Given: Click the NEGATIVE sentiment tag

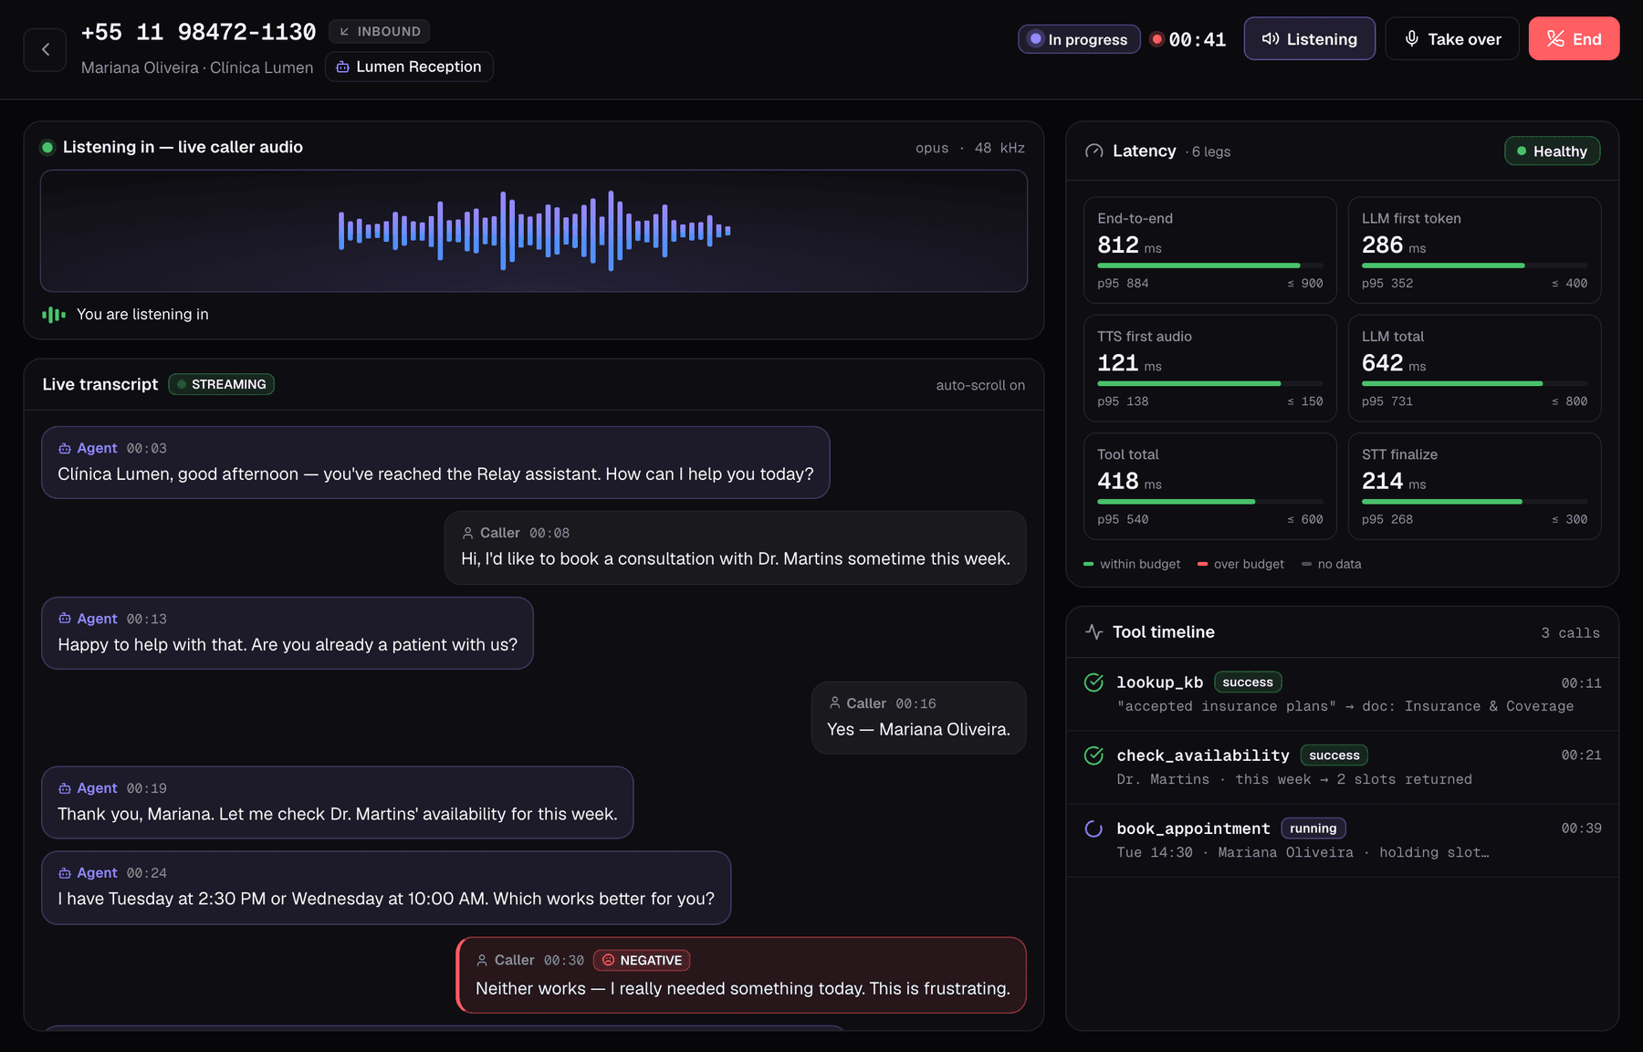Looking at the screenshot, I should pyautogui.click(x=642, y=960).
